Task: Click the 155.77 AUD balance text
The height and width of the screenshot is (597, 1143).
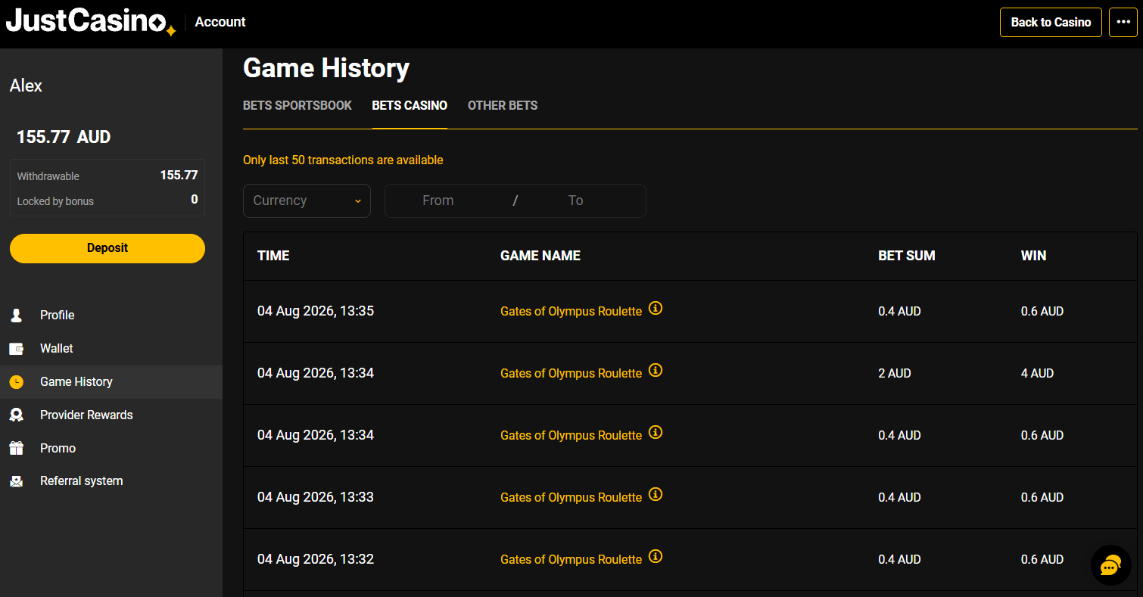Action: point(64,137)
